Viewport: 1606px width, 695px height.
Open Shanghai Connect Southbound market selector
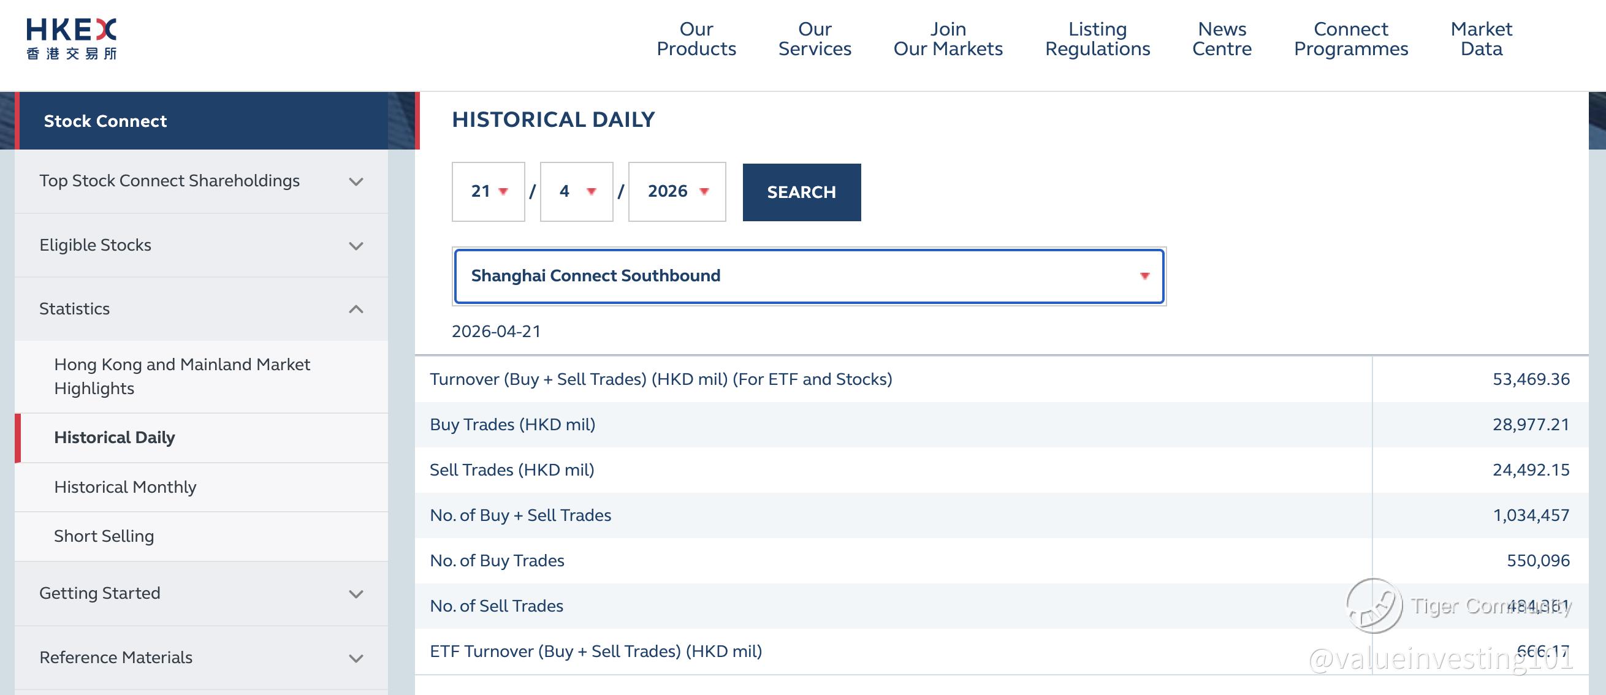[x=809, y=276]
